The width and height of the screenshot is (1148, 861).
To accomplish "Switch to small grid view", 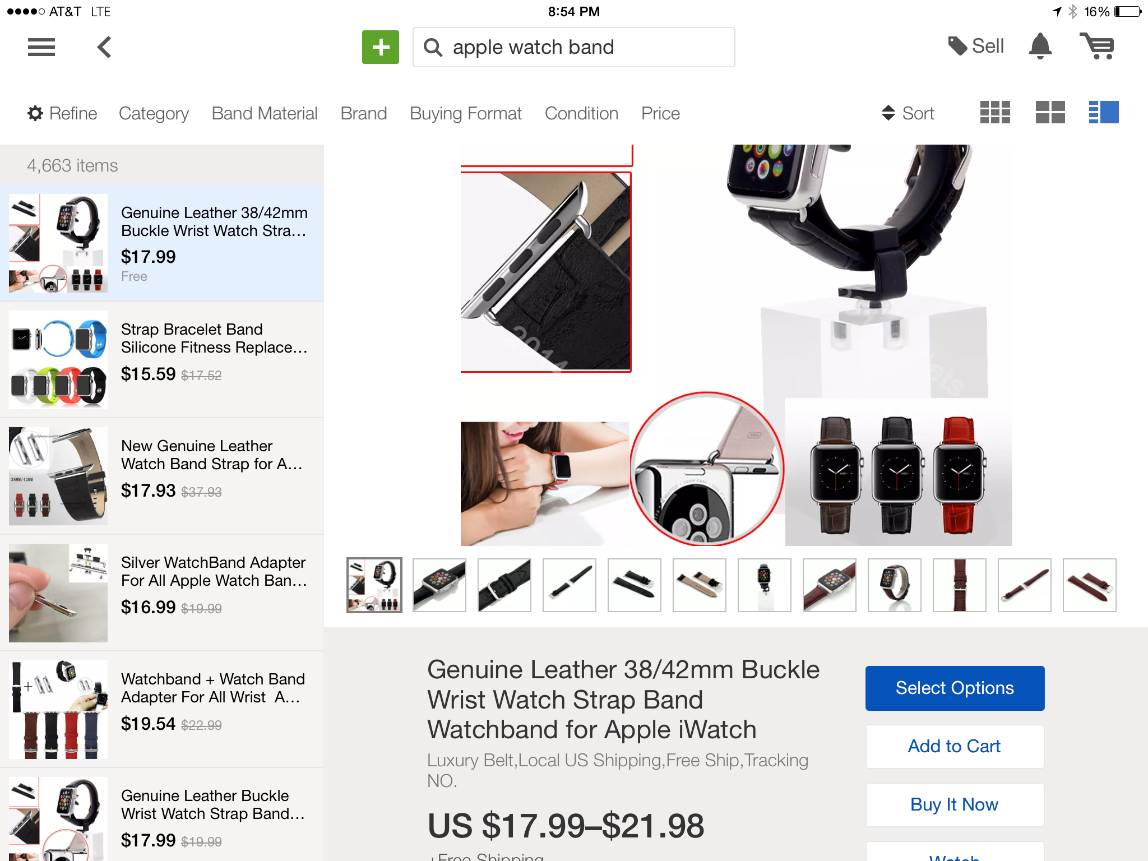I will [x=995, y=113].
